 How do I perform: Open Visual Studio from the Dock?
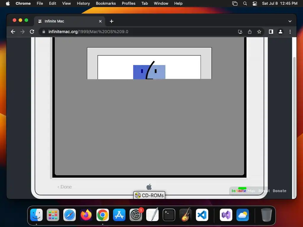(x=226, y=215)
